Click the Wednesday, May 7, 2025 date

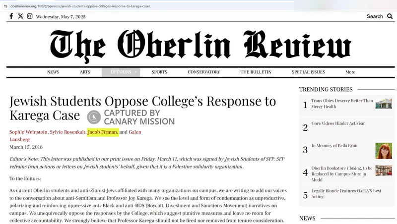[x=61, y=17]
